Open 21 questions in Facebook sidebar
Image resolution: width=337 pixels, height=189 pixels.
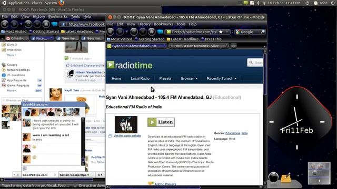click(13, 75)
